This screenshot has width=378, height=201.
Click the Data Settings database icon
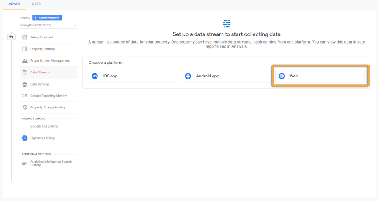pos(25,84)
